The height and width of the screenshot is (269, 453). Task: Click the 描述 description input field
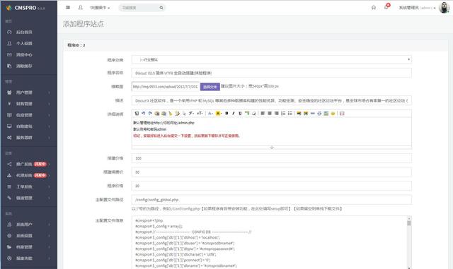[272, 101]
